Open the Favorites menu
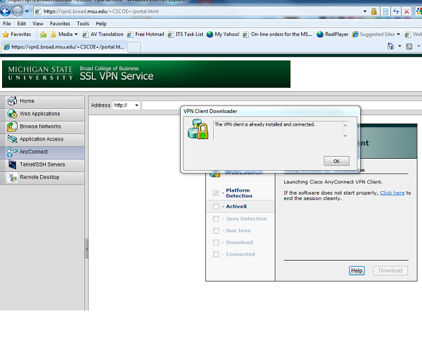The width and height of the screenshot is (422, 347). click(60, 24)
